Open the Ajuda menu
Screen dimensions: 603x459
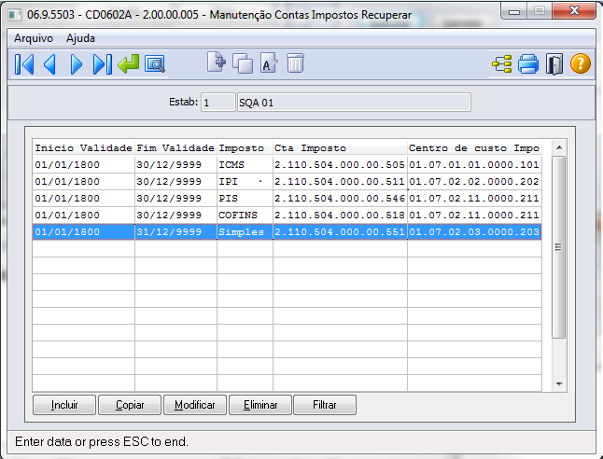pyautogui.click(x=80, y=38)
